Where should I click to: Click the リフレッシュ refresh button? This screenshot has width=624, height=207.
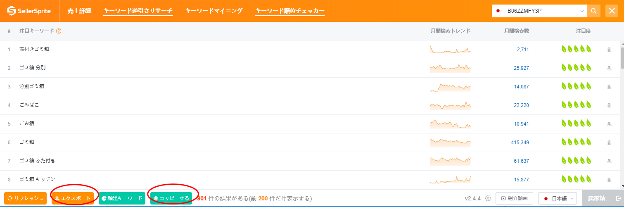pyautogui.click(x=26, y=198)
